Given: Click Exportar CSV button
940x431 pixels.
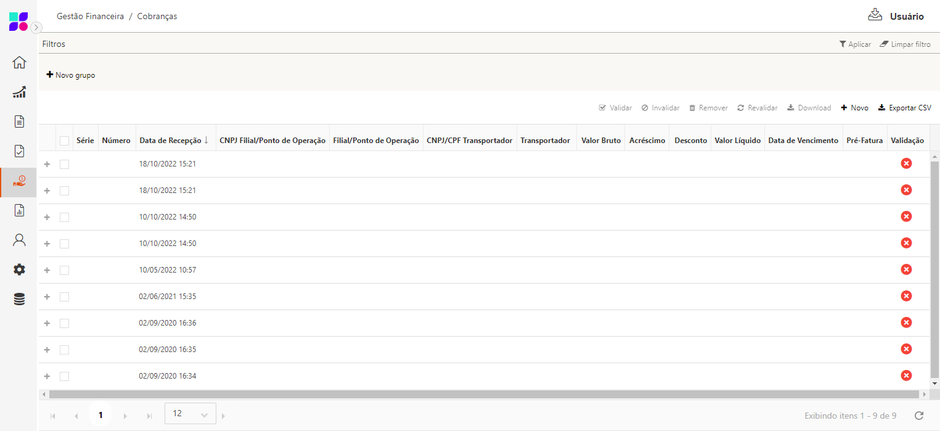Looking at the screenshot, I should 904,108.
